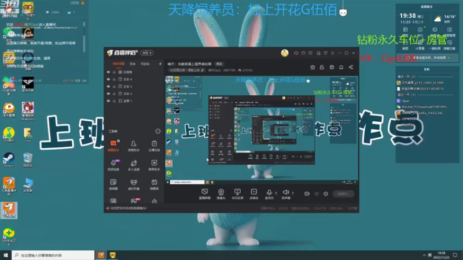Click the start streaming button
Screen dimensions: 463x260
343,194
